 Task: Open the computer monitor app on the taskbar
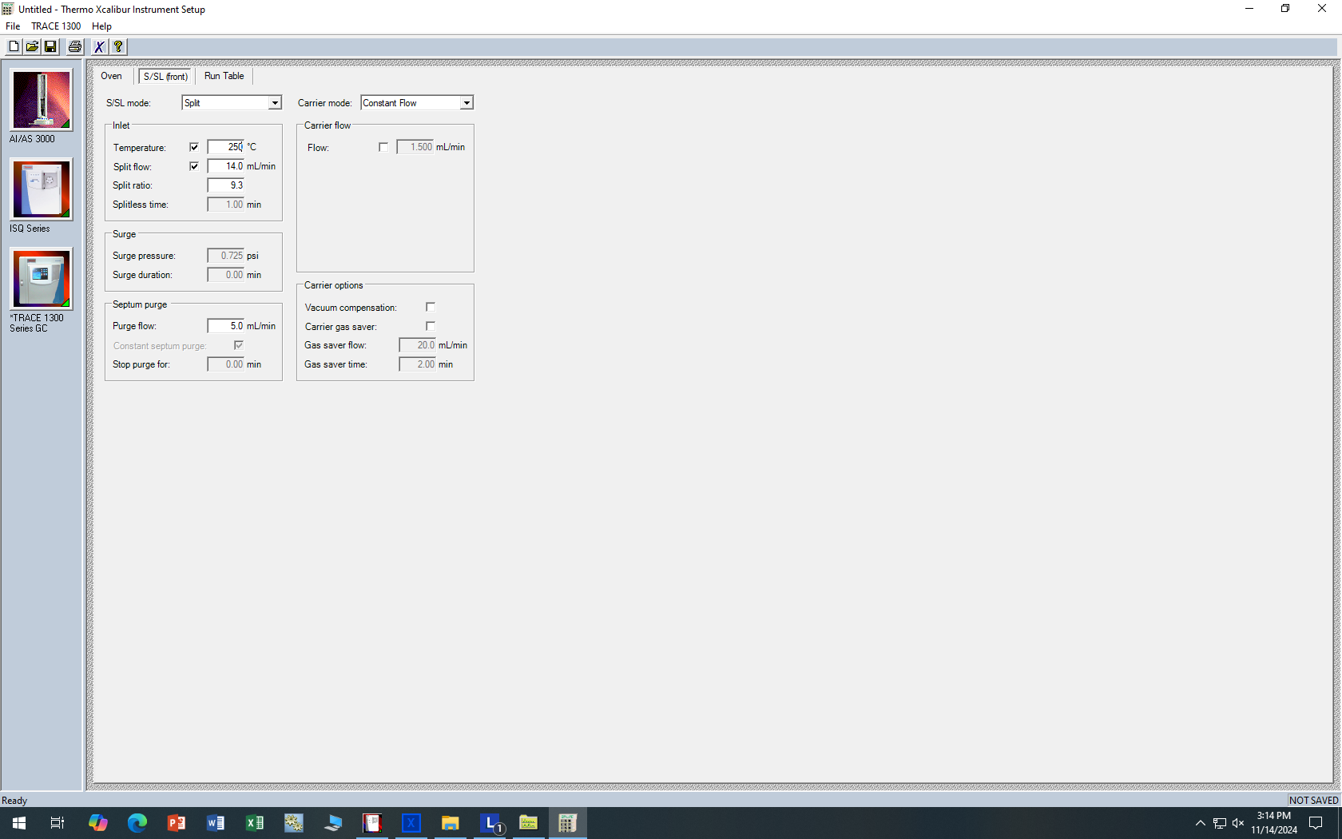click(x=333, y=823)
